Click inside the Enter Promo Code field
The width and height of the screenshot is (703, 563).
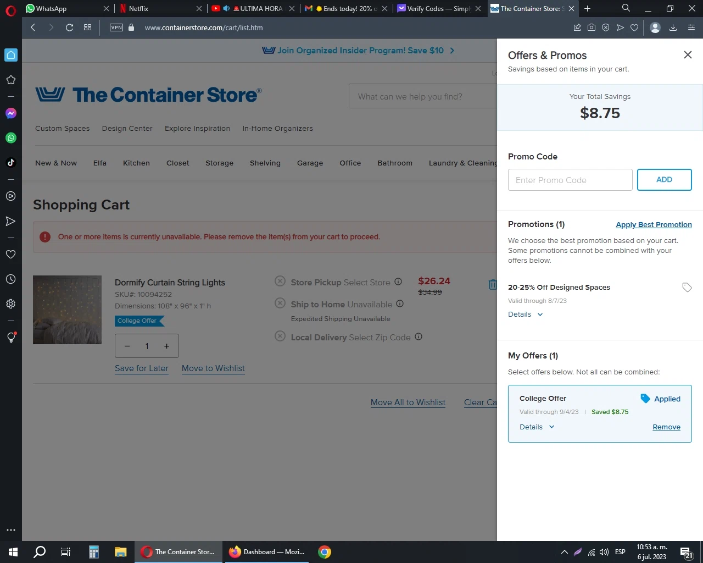pos(570,180)
